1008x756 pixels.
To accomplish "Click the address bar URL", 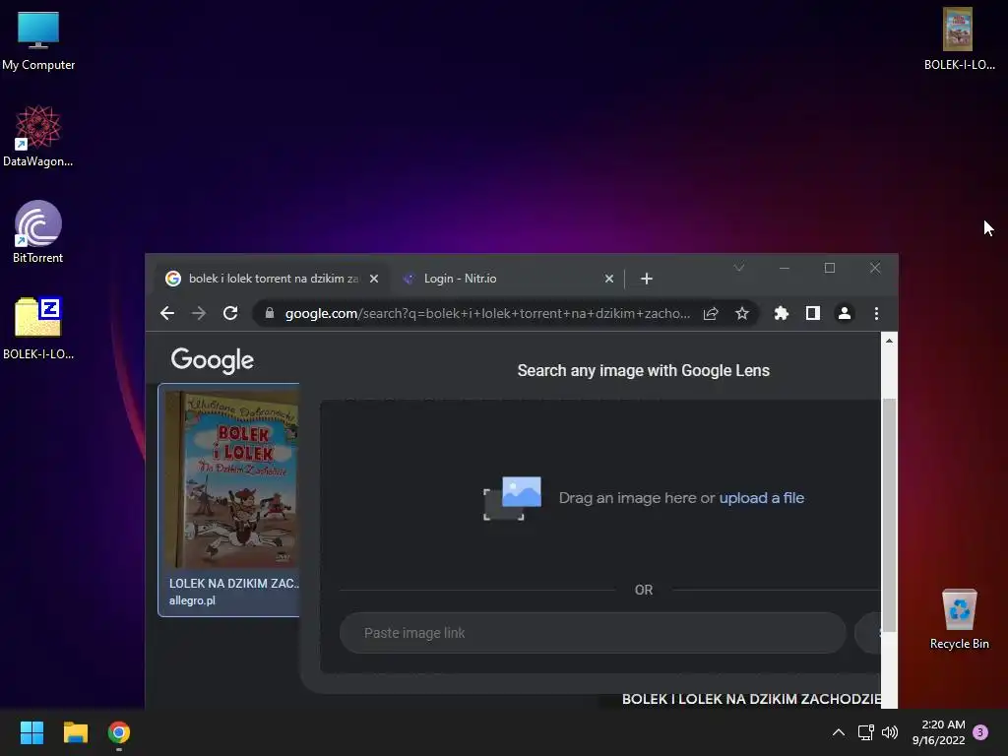I will pyautogui.click(x=487, y=313).
